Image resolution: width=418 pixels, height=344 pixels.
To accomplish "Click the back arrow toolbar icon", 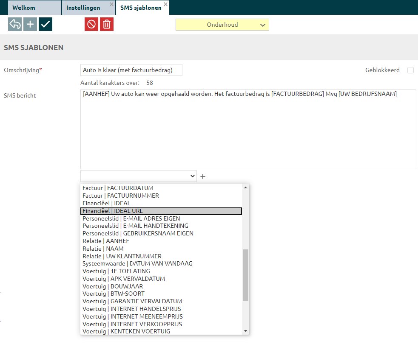I will [x=15, y=24].
